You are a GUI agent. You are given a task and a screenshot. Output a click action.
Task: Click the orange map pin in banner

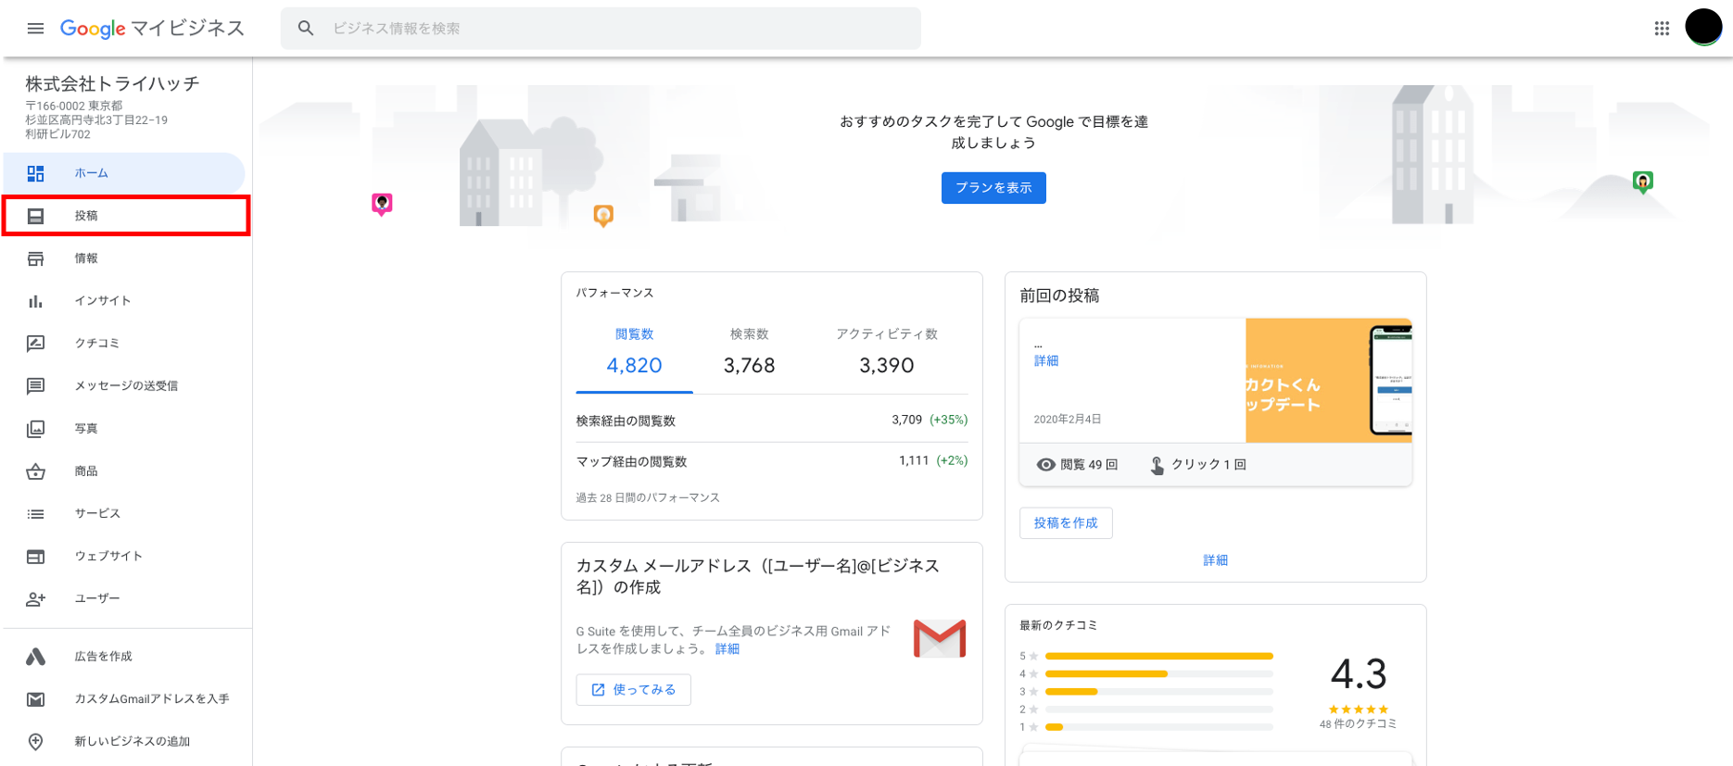coord(603,217)
